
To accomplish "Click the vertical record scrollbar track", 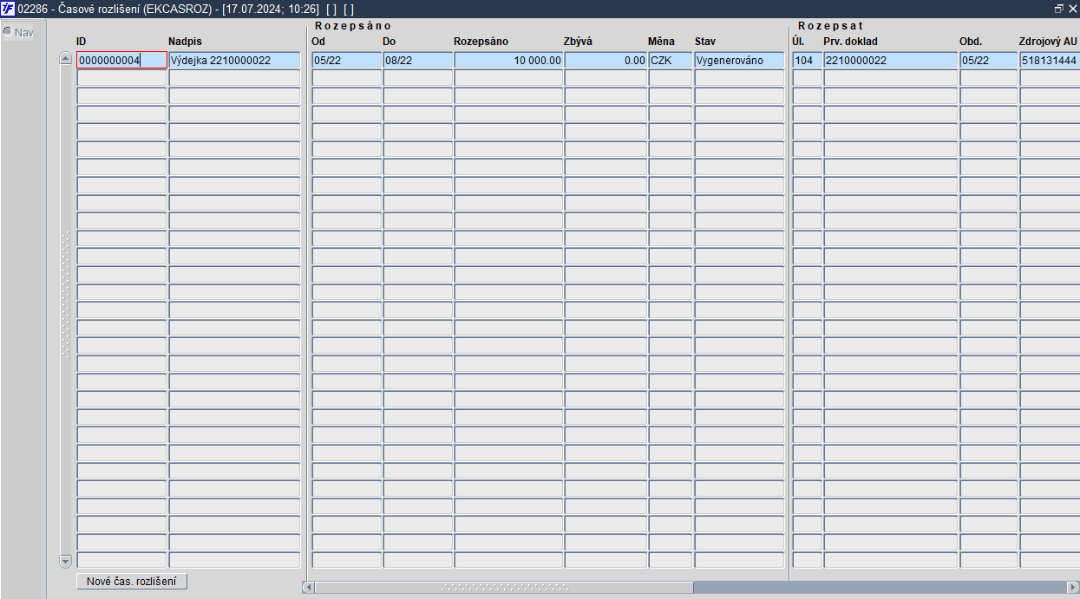I will pyautogui.click(x=65, y=309).
